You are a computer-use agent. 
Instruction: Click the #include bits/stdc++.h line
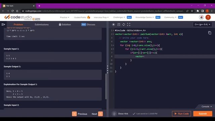tap(130, 31)
